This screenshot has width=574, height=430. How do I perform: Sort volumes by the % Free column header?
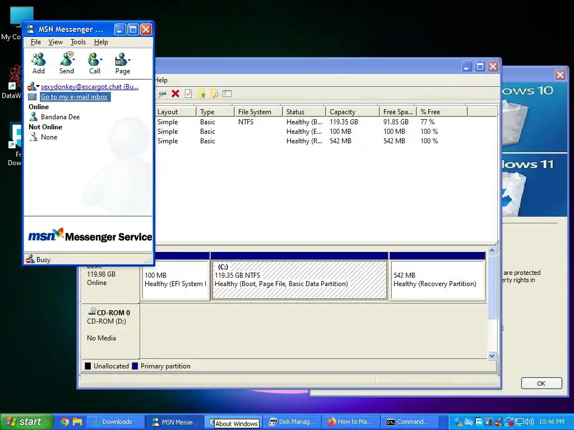pyautogui.click(x=442, y=112)
